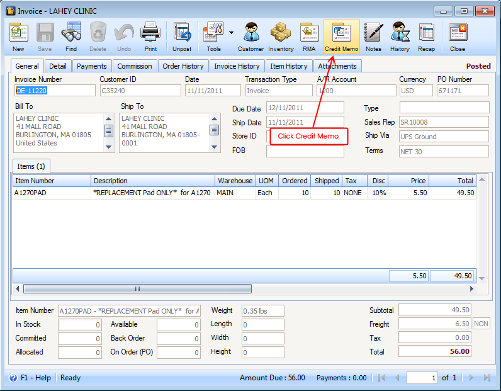Open Find with the binoculars icon
This screenshot has width=501, height=391.
pyautogui.click(x=71, y=32)
